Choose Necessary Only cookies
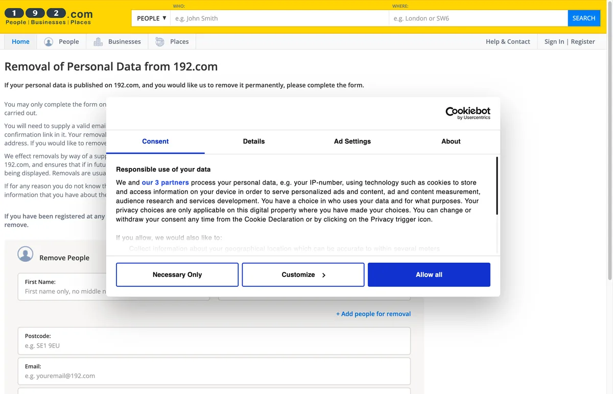613x394 pixels. [177, 275]
